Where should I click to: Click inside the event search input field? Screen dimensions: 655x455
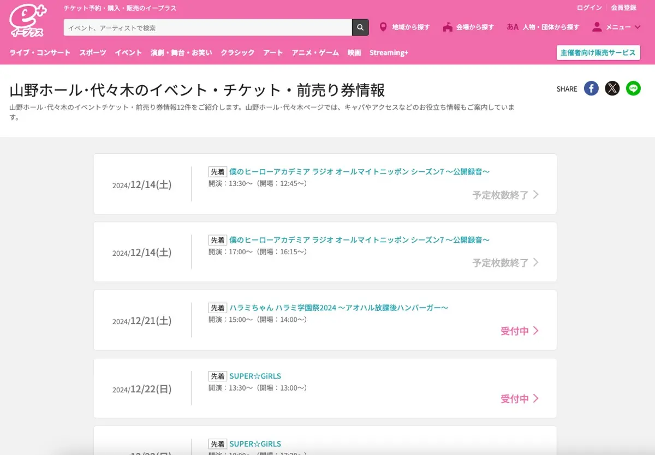pyautogui.click(x=207, y=26)
